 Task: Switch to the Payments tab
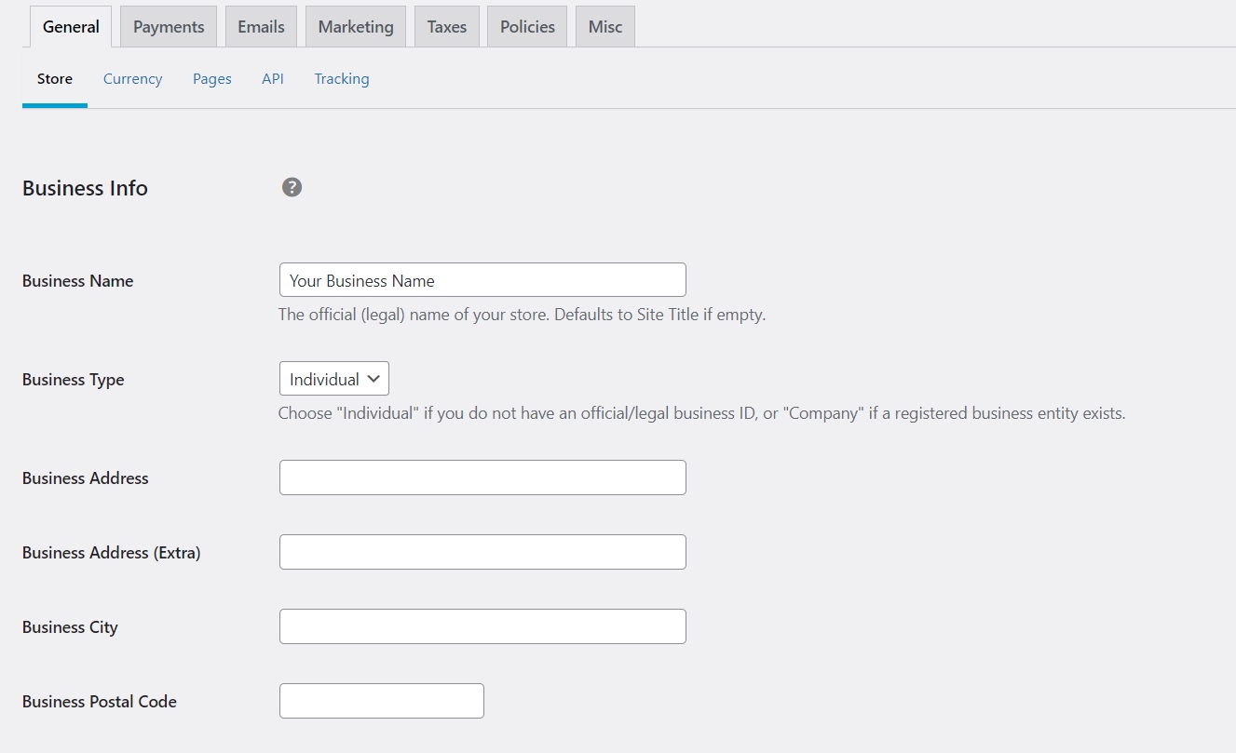coord(169,27)
